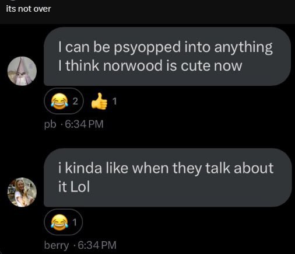Click the word "norwood" in pb's message

pos(133,65)
